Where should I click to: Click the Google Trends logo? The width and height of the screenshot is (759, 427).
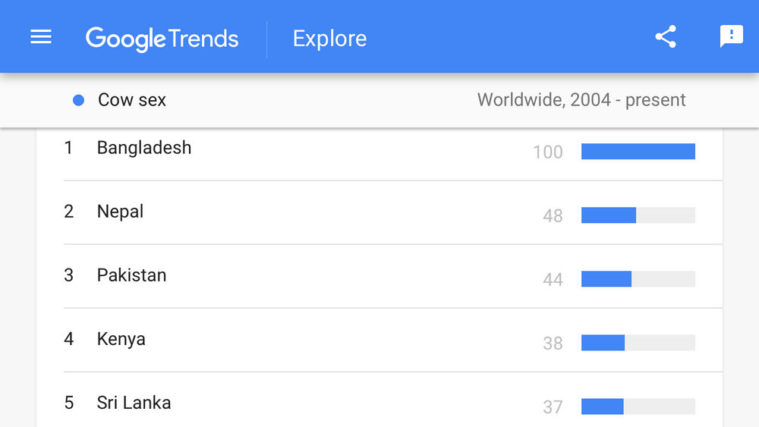pyautogui.click(x=162, y=39)
